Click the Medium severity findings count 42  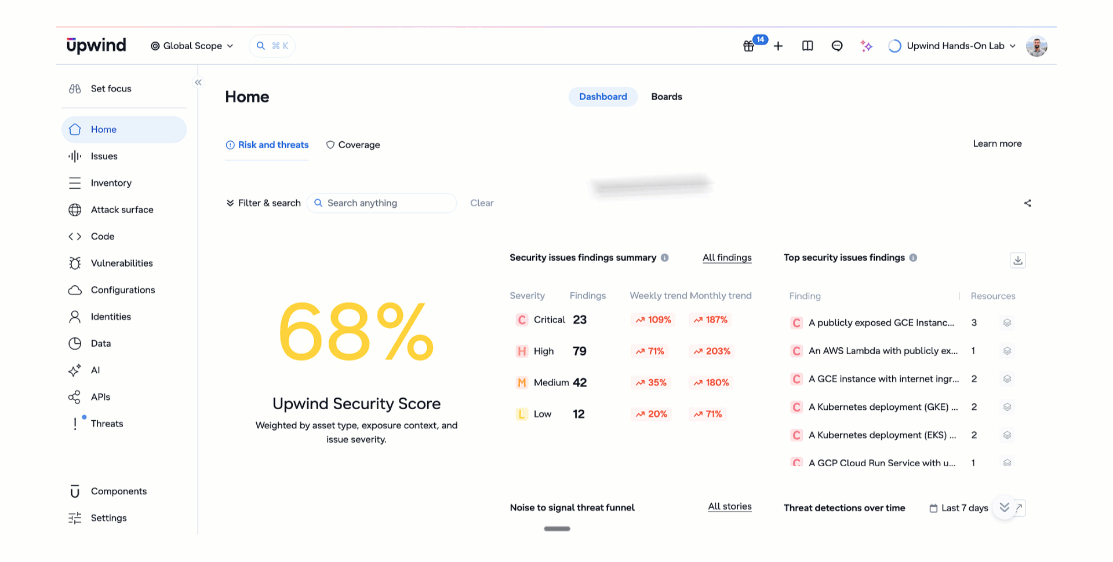coord(580,383)
